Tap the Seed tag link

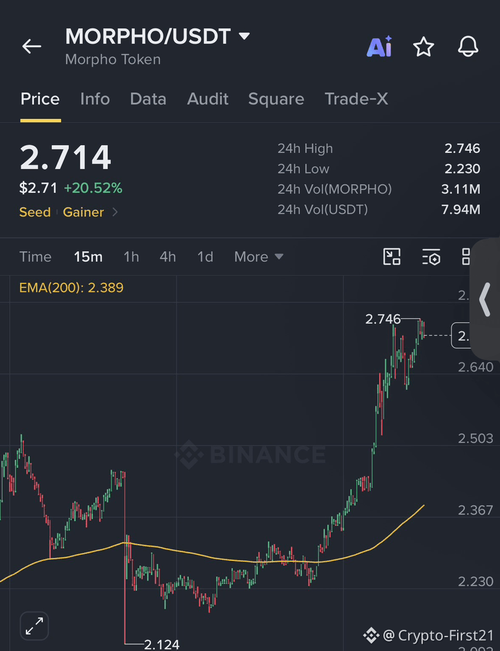click(x=35, y=212)
